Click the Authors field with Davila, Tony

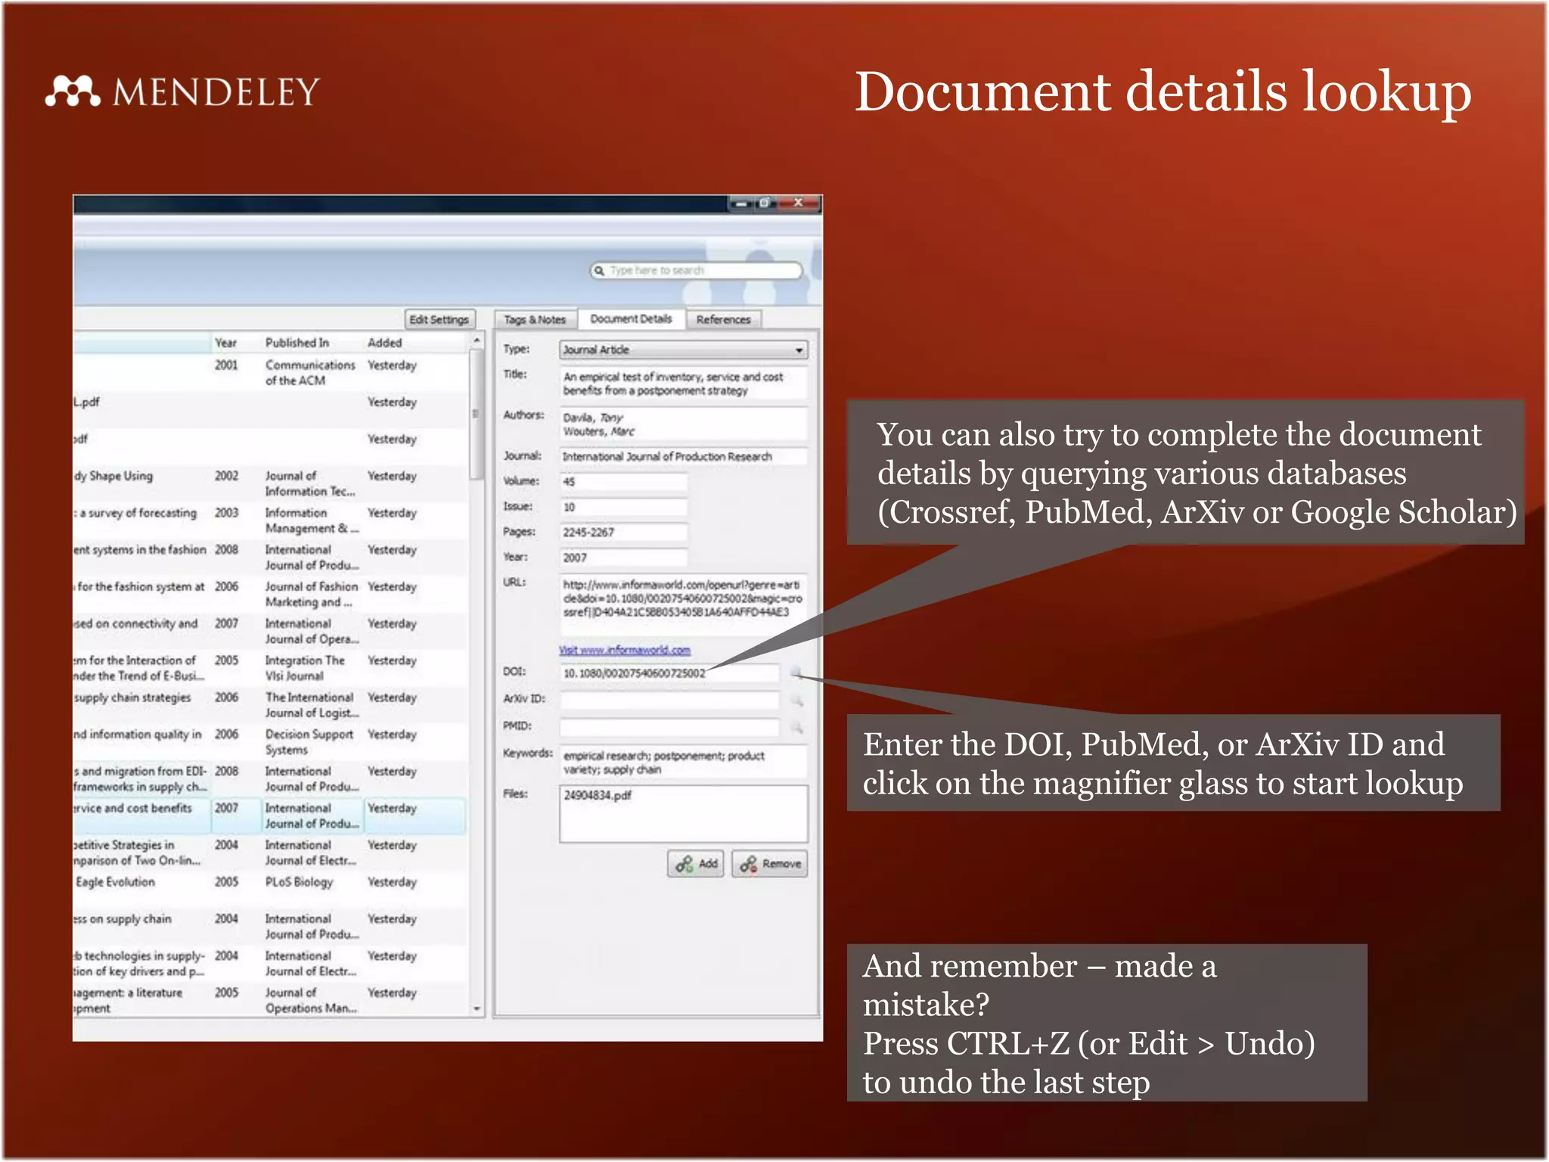click(x=684, y=424)
